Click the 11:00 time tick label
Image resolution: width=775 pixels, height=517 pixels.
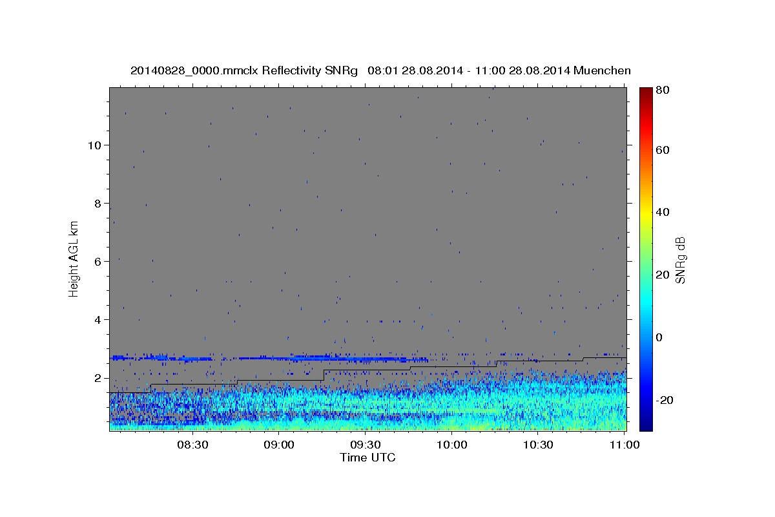click(624, 445)
